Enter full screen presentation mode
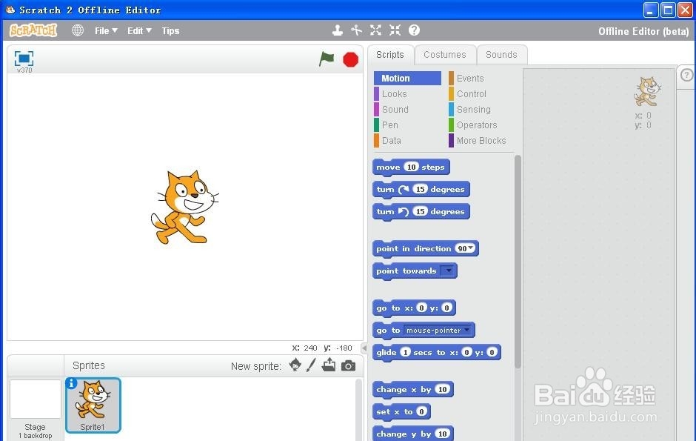 (x=24, y=59)
